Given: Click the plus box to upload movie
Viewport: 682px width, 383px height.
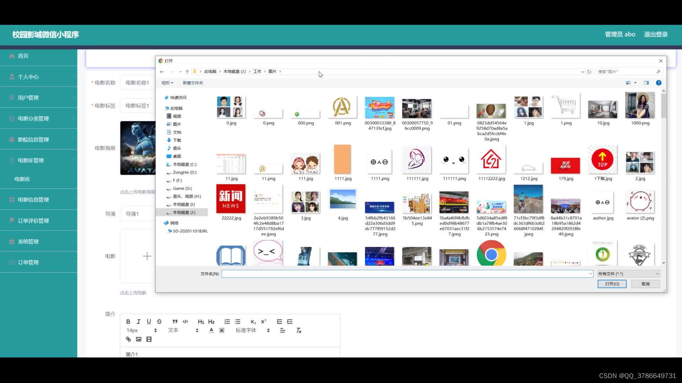Looking at the screenshot, I should pos(138,256).
